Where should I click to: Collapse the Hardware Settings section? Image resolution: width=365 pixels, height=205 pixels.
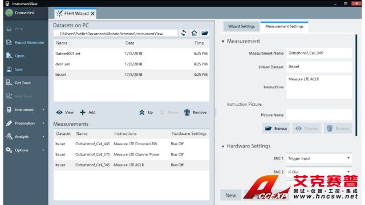(223, 146)
